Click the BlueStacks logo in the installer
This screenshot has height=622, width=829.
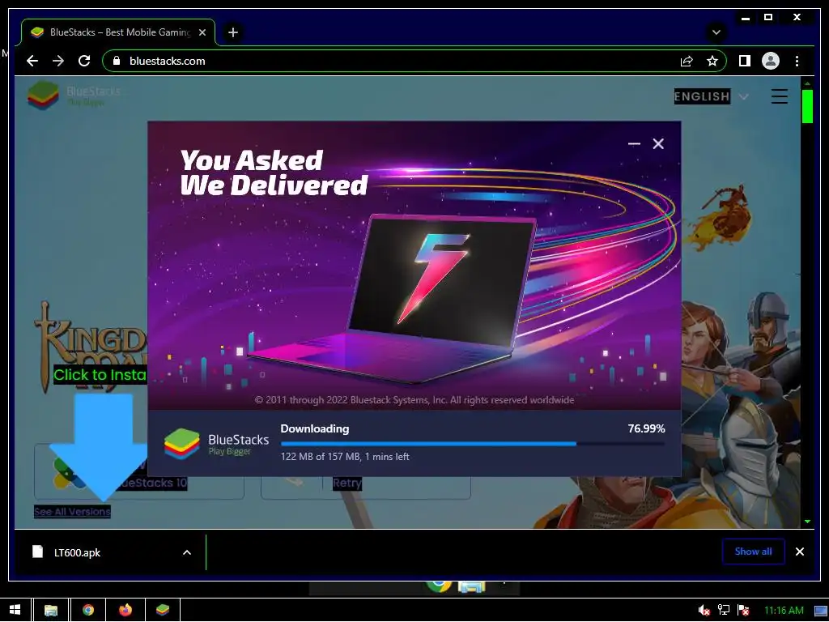pyautogui.click(x=215, y=444)
